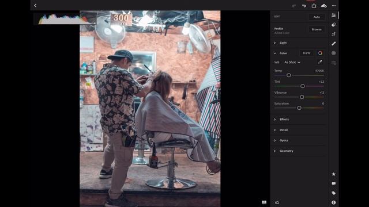
Task: Click the Temp slider handle
Action: [x=288, y=75]
